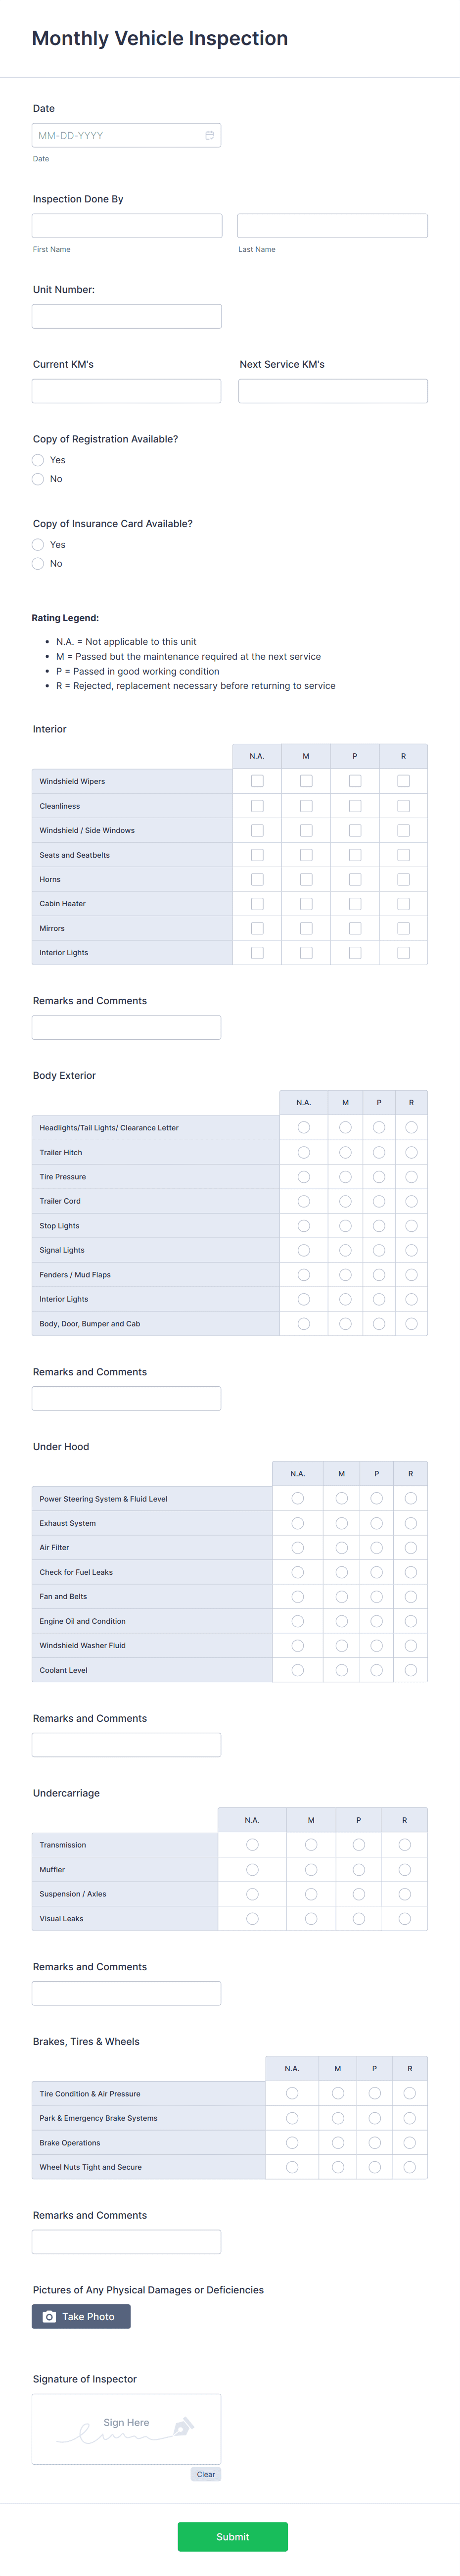Select Yes for Copy of Registration Available
The image size is (460, 2576).
click(x=38, y=460)
